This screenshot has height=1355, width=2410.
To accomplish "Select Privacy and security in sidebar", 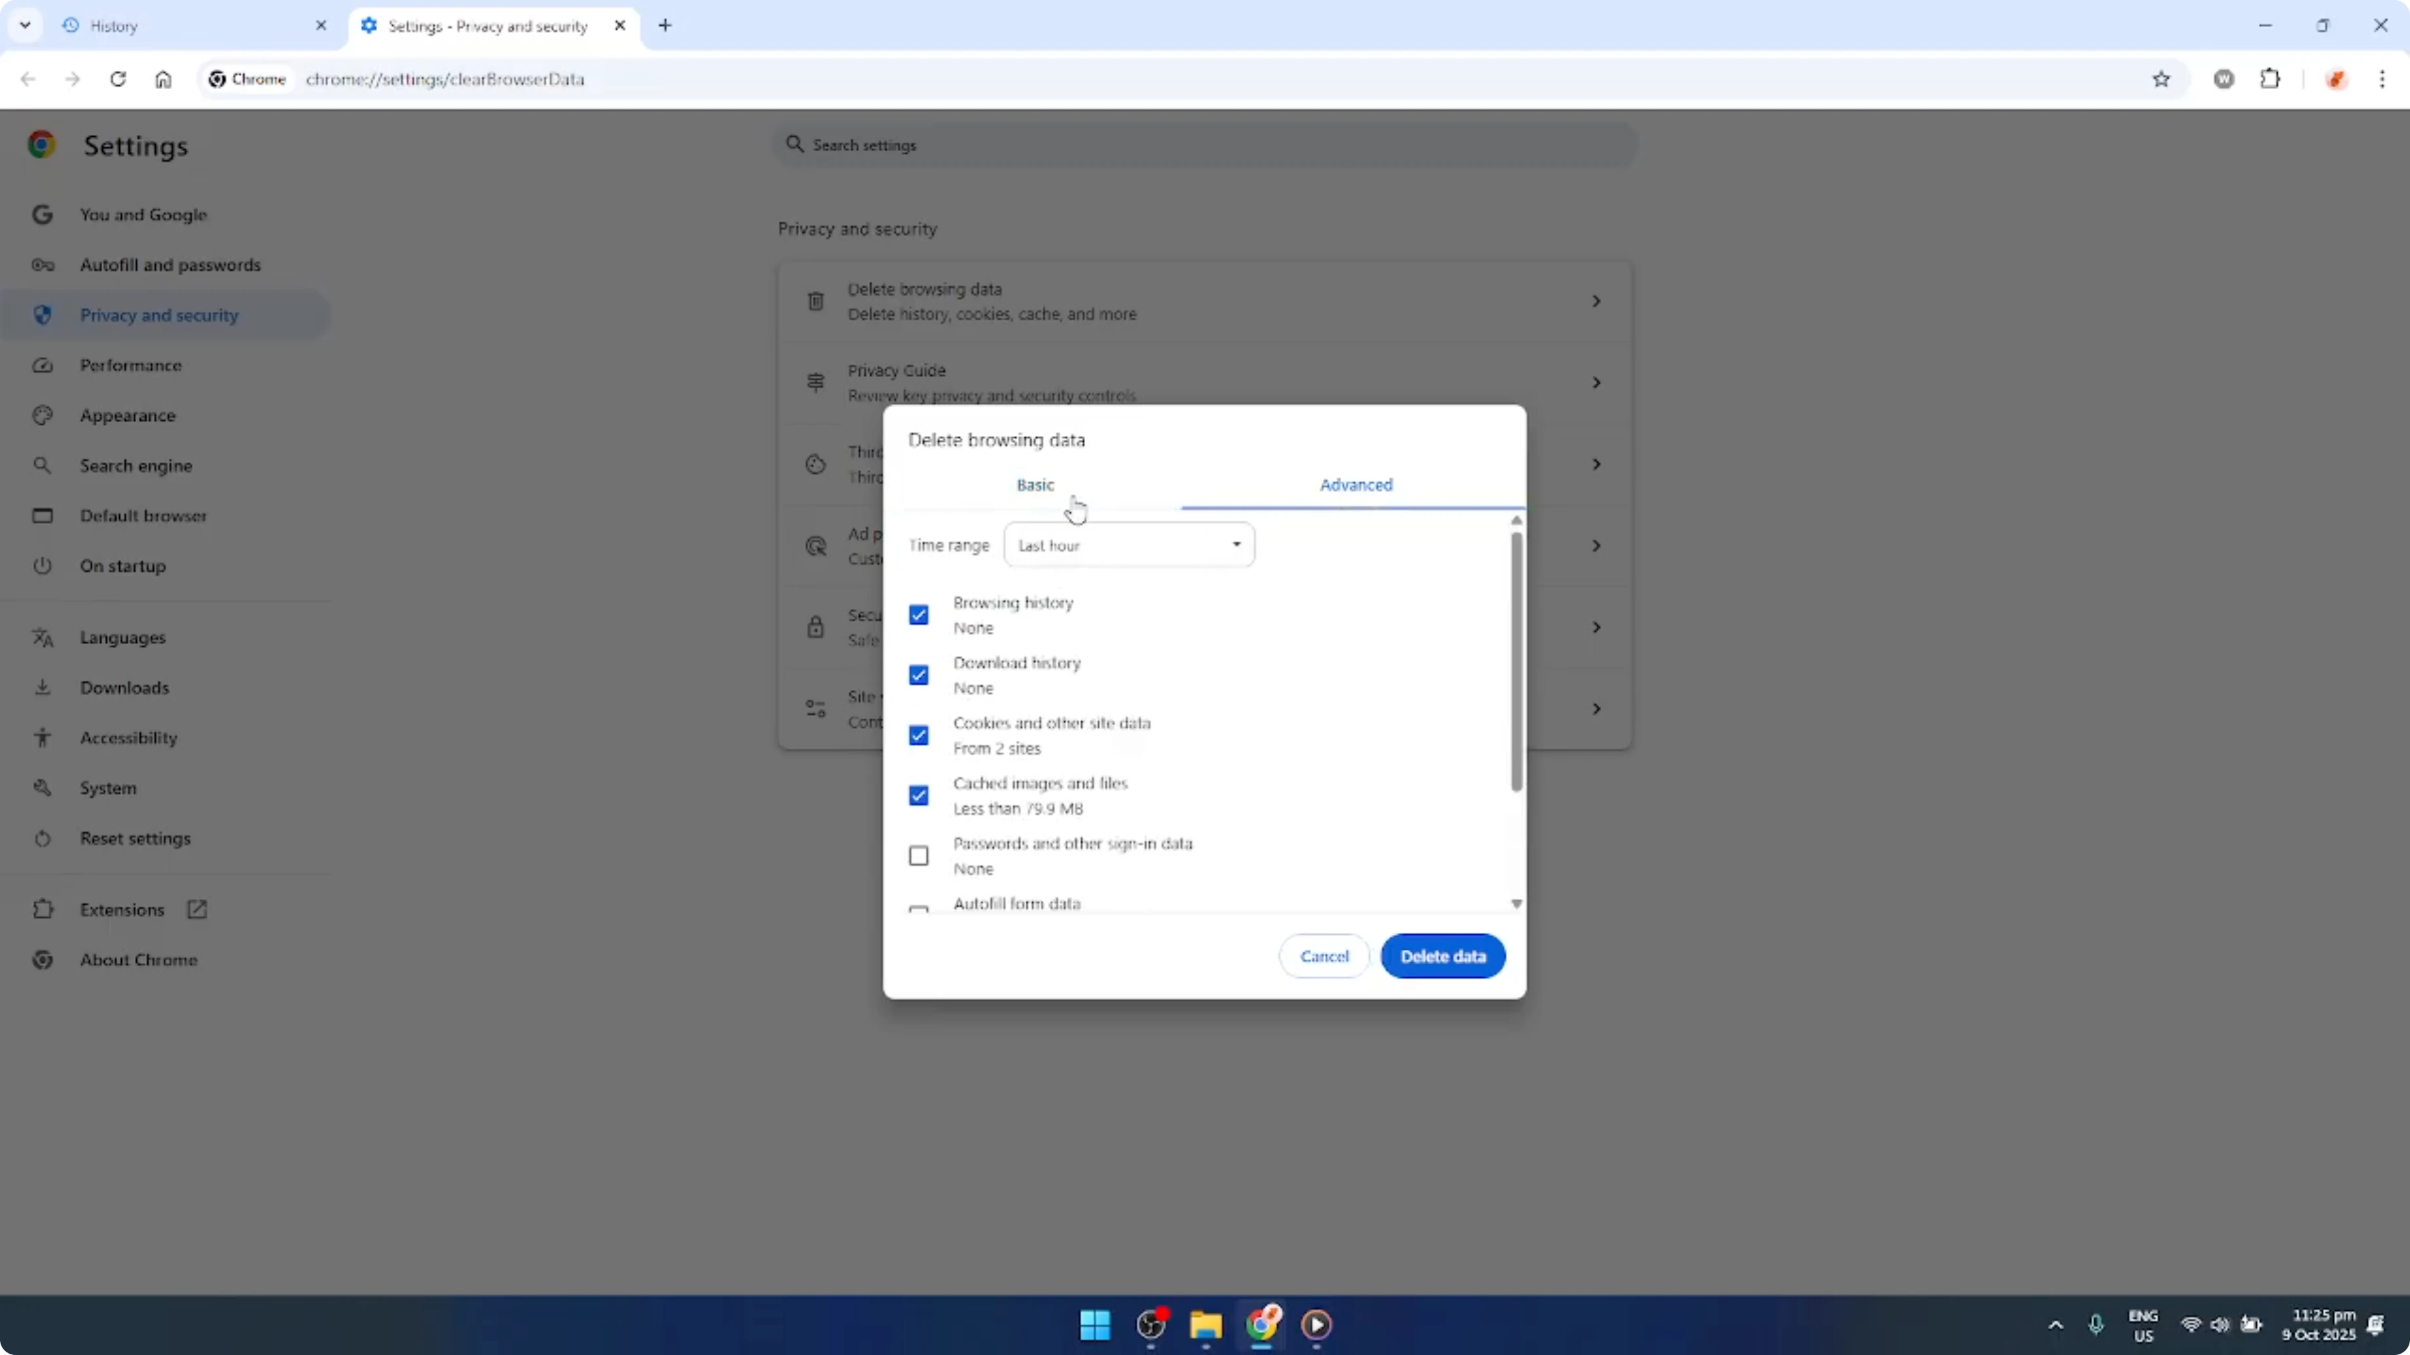I will [166, 315].
